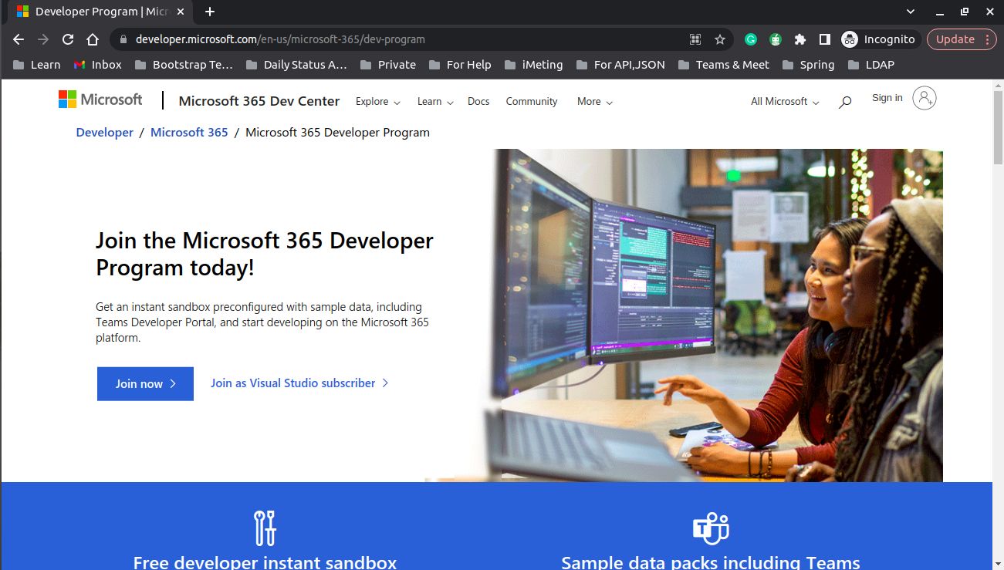Screen dimensions: 1004x570
Task: Click the Microsoft 365 Developer Program breadcrumb text
Action: [x=337, y=133]
